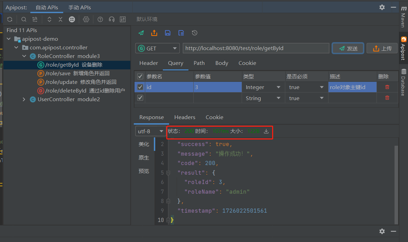Click the 默认环境 environment label
The width and height of the screenshot is (408, 242).
click(x=147, y=19)
